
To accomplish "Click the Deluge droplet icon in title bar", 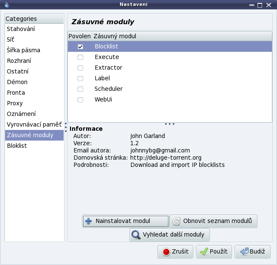I will (x=5, y=5).
